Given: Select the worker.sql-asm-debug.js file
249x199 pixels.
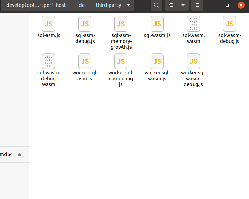Looking at the screenshot, I should pos(121,61).
